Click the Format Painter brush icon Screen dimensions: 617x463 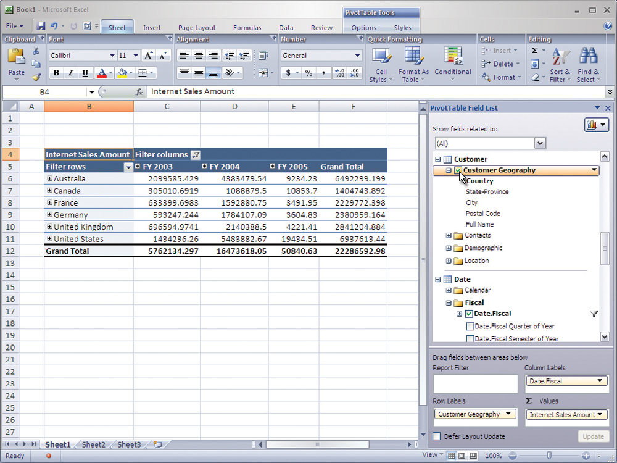(36, 77)
